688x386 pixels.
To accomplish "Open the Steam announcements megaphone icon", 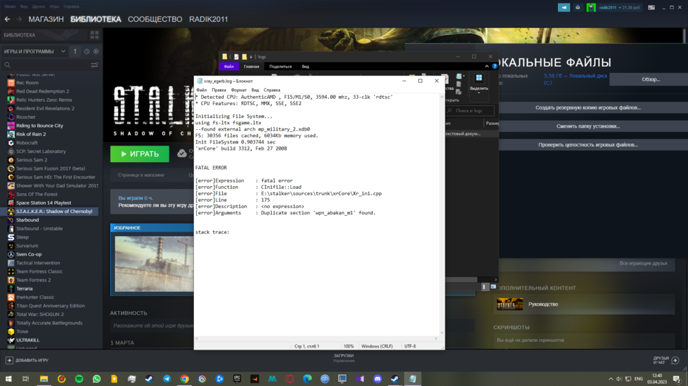I will pyautogui.click(x=564, y=8).
